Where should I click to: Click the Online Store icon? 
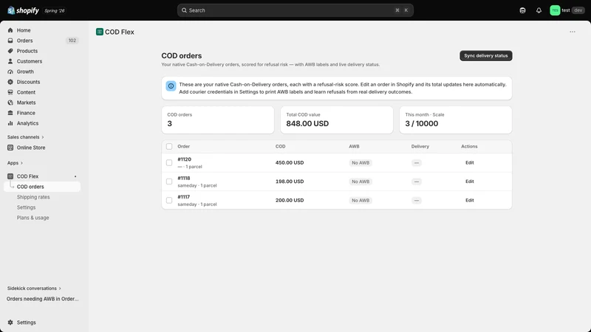pos(10,148)
